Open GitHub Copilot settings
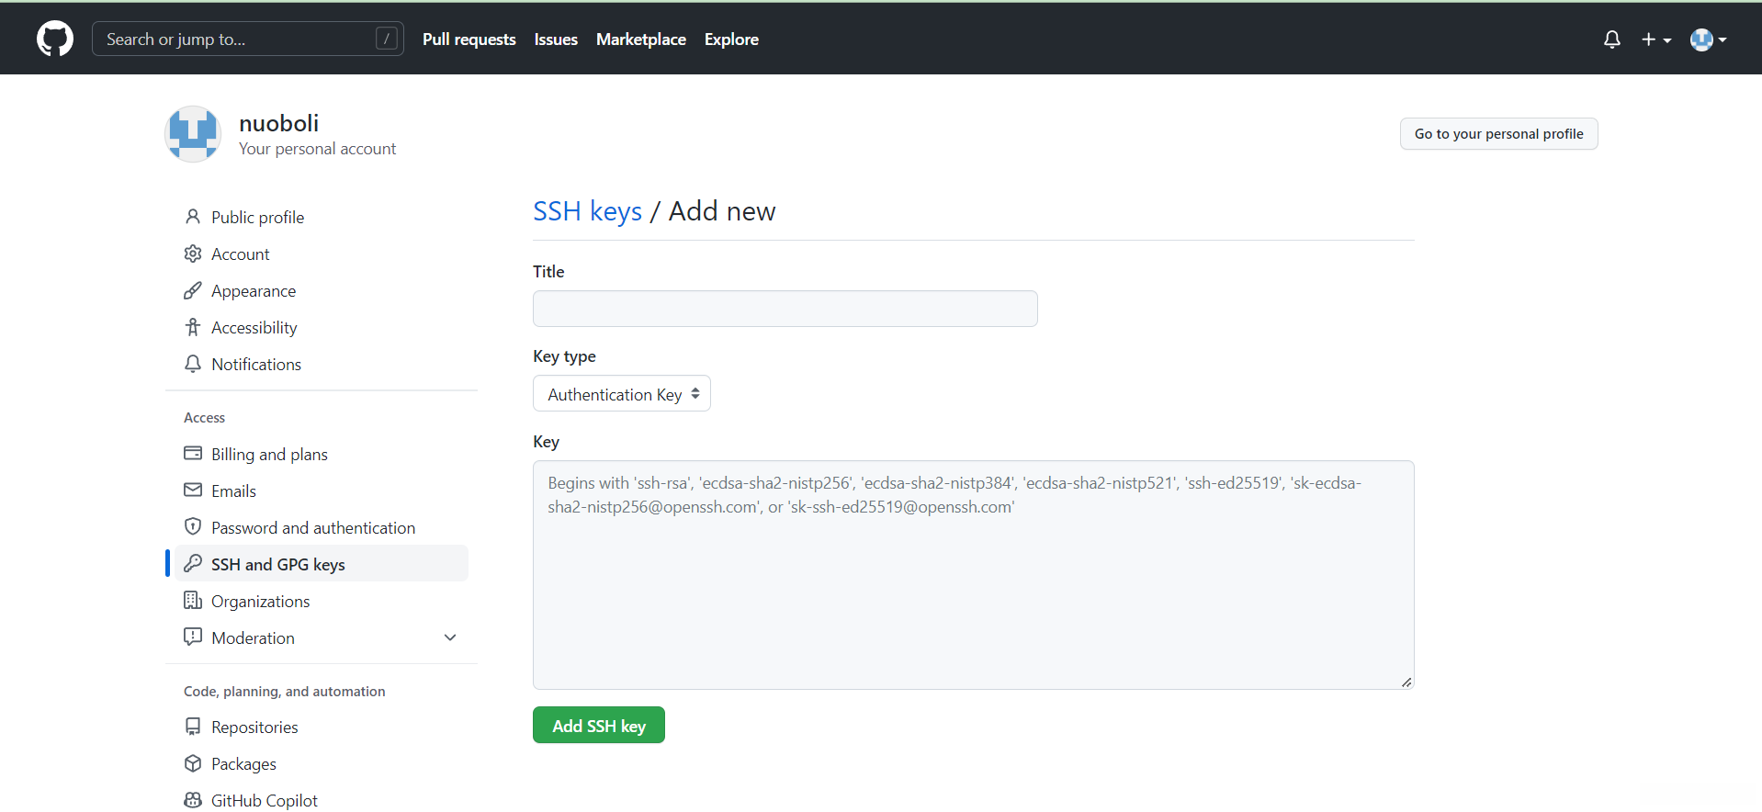This screenshot has width=1762, height=812. coord(265,801)
